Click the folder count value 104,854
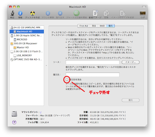Screen dimensions: 155x137 [x=45, y=122]
